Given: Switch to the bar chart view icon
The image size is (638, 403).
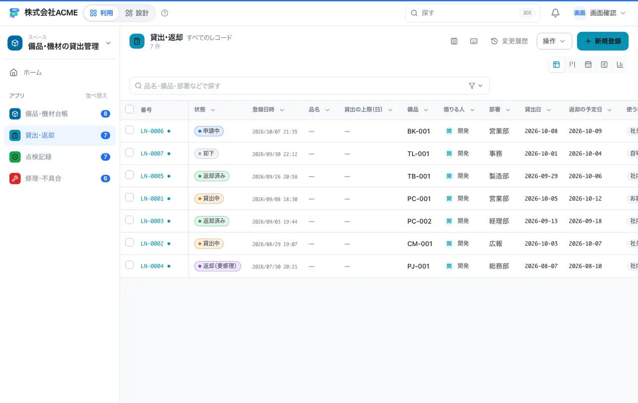Looking at the screenshot, I should [620, 65].
